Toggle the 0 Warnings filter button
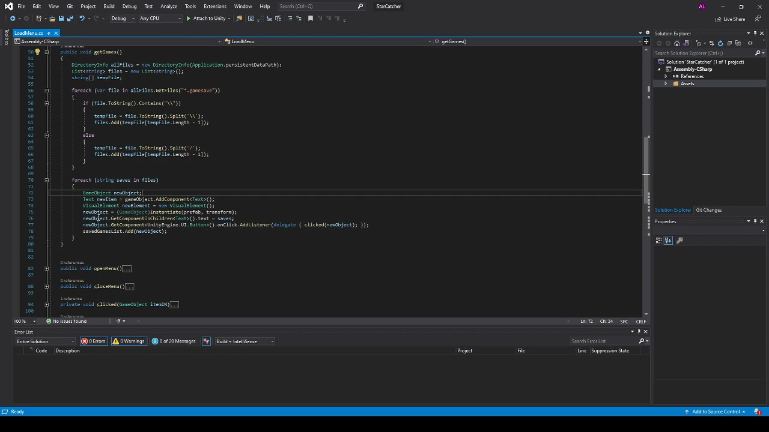 pyautogui.click(x=129, y=341)
